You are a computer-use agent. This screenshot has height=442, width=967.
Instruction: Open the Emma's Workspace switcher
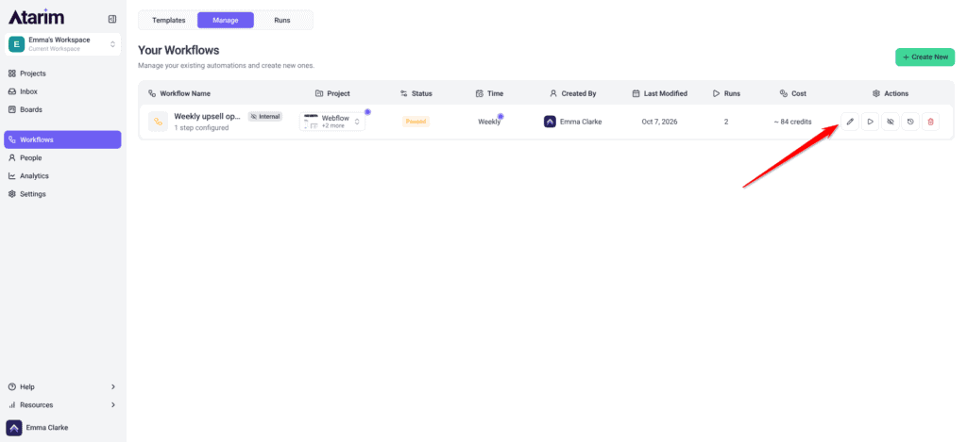[x=62, y=44]
